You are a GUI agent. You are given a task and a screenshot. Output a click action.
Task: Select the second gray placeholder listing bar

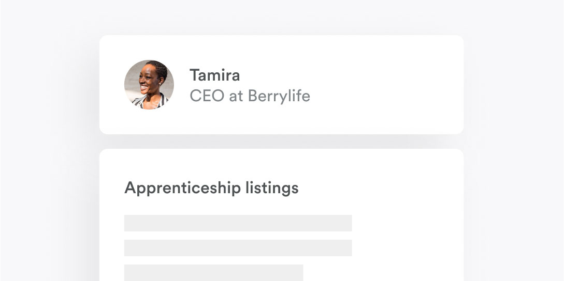(238, 247)
